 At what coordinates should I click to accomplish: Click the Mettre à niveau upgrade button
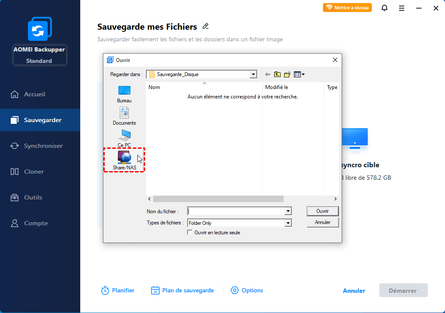[x=347, y=8]
